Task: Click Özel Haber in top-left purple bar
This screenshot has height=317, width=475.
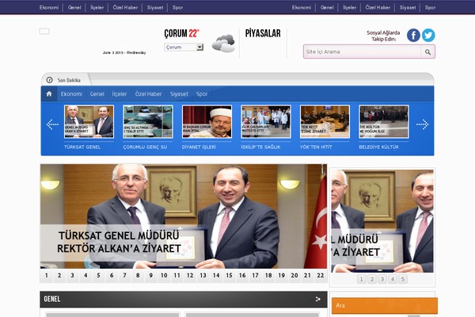Action: coord(125,7)
